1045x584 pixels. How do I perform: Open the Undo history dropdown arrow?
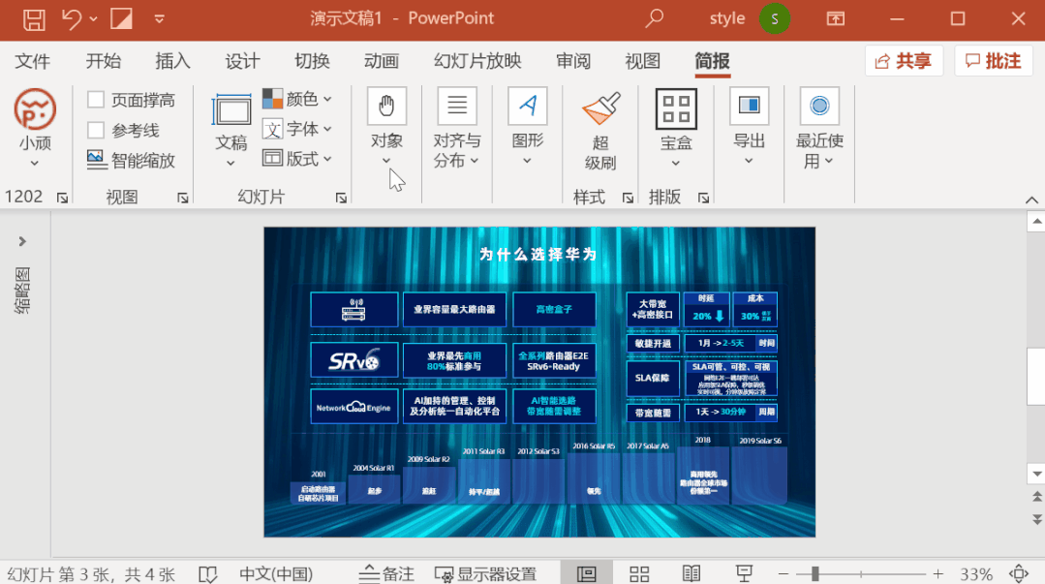(93, 18)
